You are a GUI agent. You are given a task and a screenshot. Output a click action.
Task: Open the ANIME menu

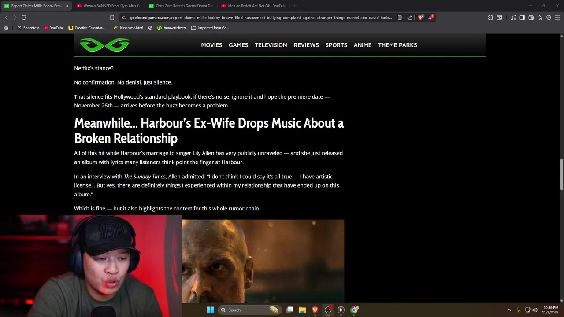click(x=363, y=45)
